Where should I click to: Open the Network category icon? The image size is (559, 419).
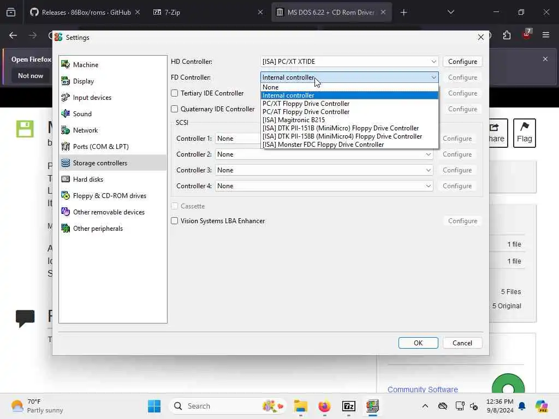tap(66, 130)
